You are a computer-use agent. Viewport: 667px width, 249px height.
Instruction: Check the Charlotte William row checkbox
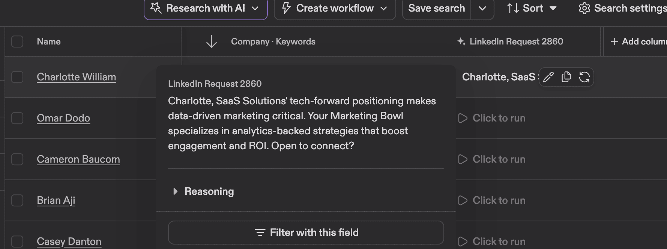pos(17,77)
